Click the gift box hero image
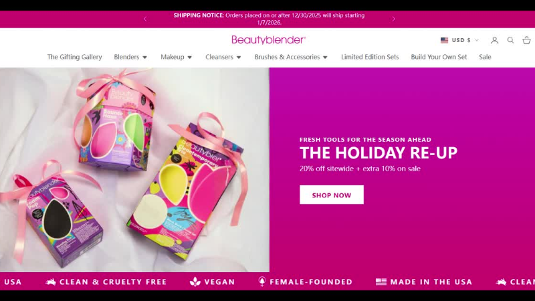 click(x=134, y=170)
